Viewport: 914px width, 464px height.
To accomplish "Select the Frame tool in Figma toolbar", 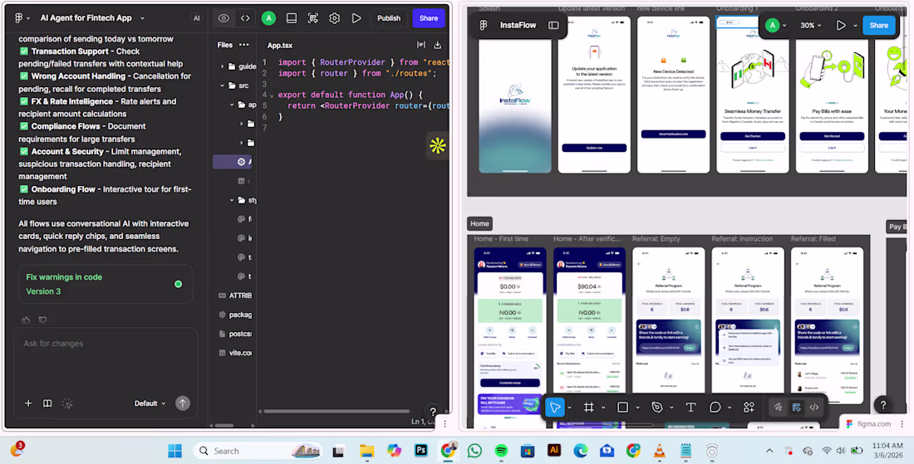I will tap(589, 407).
